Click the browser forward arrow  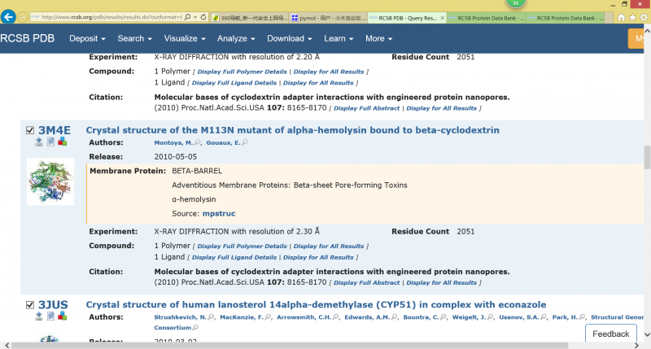pos(23,17)
